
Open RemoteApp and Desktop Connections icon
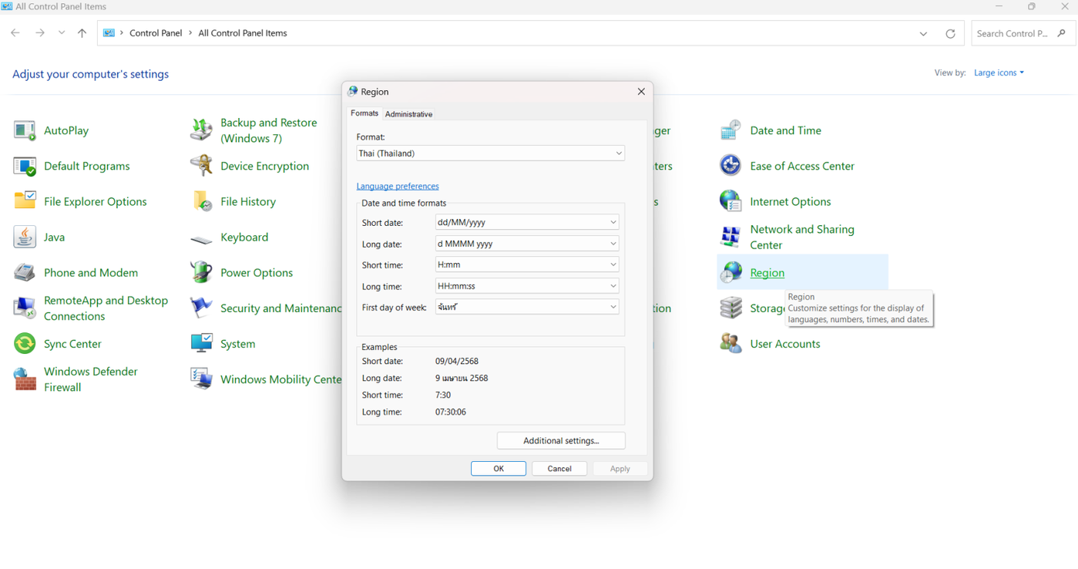click(25, 308)
